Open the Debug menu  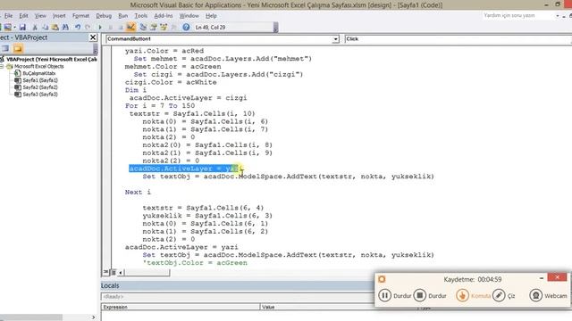(x=104, y=16)
